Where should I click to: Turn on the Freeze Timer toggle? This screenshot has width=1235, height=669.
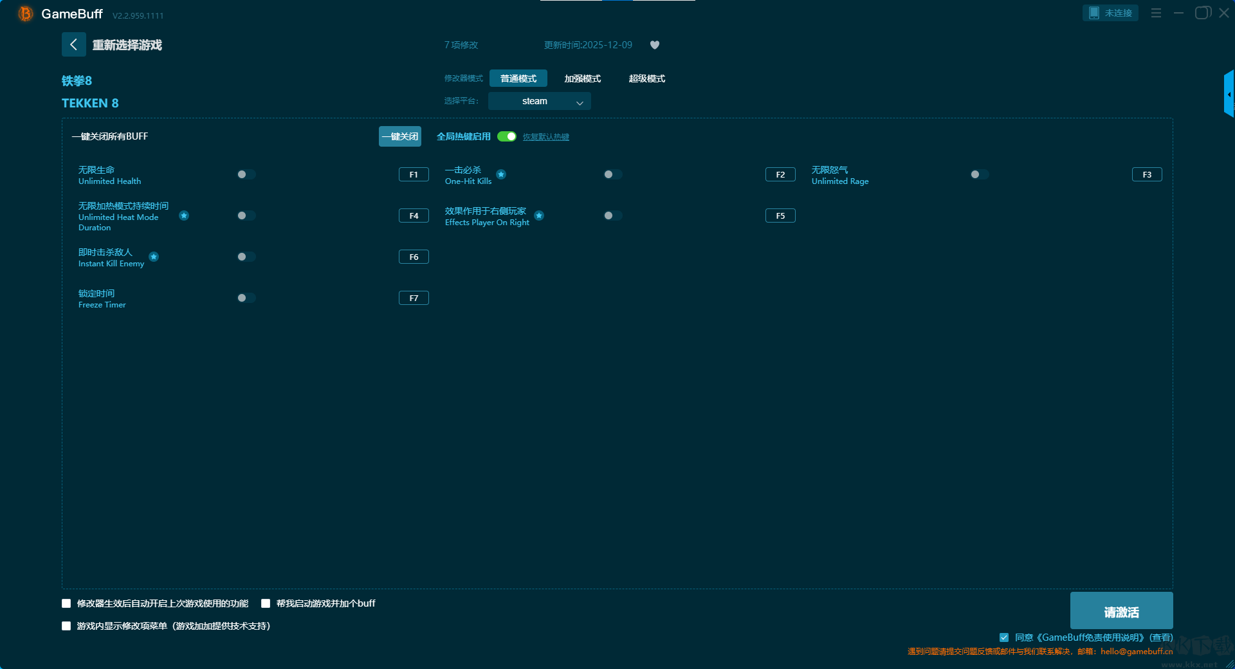(246, 298)
